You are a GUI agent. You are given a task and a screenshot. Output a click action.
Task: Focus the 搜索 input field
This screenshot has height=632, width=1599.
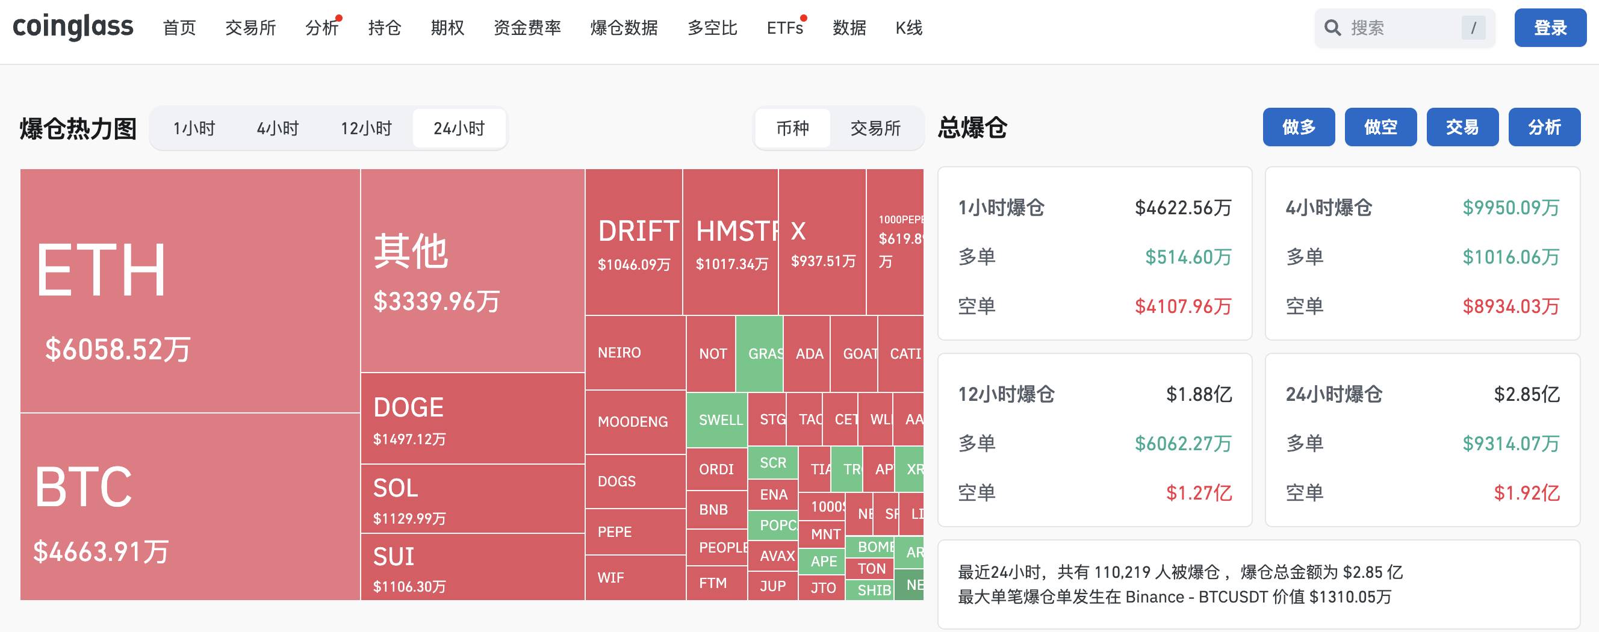(1403, 28)
